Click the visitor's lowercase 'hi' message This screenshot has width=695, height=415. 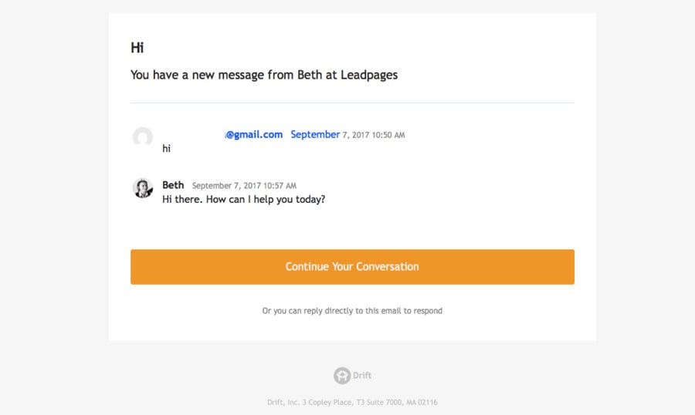[166, 149]
